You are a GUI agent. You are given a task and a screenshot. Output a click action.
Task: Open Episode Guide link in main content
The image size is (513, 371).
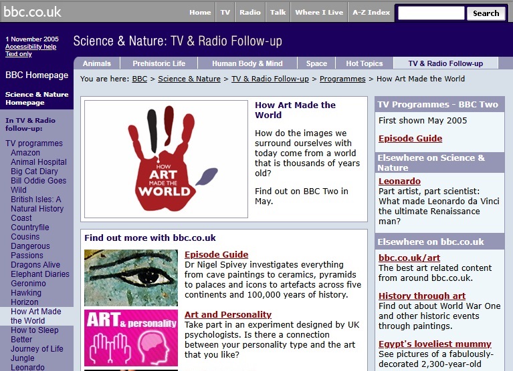(x=216, y=254)
